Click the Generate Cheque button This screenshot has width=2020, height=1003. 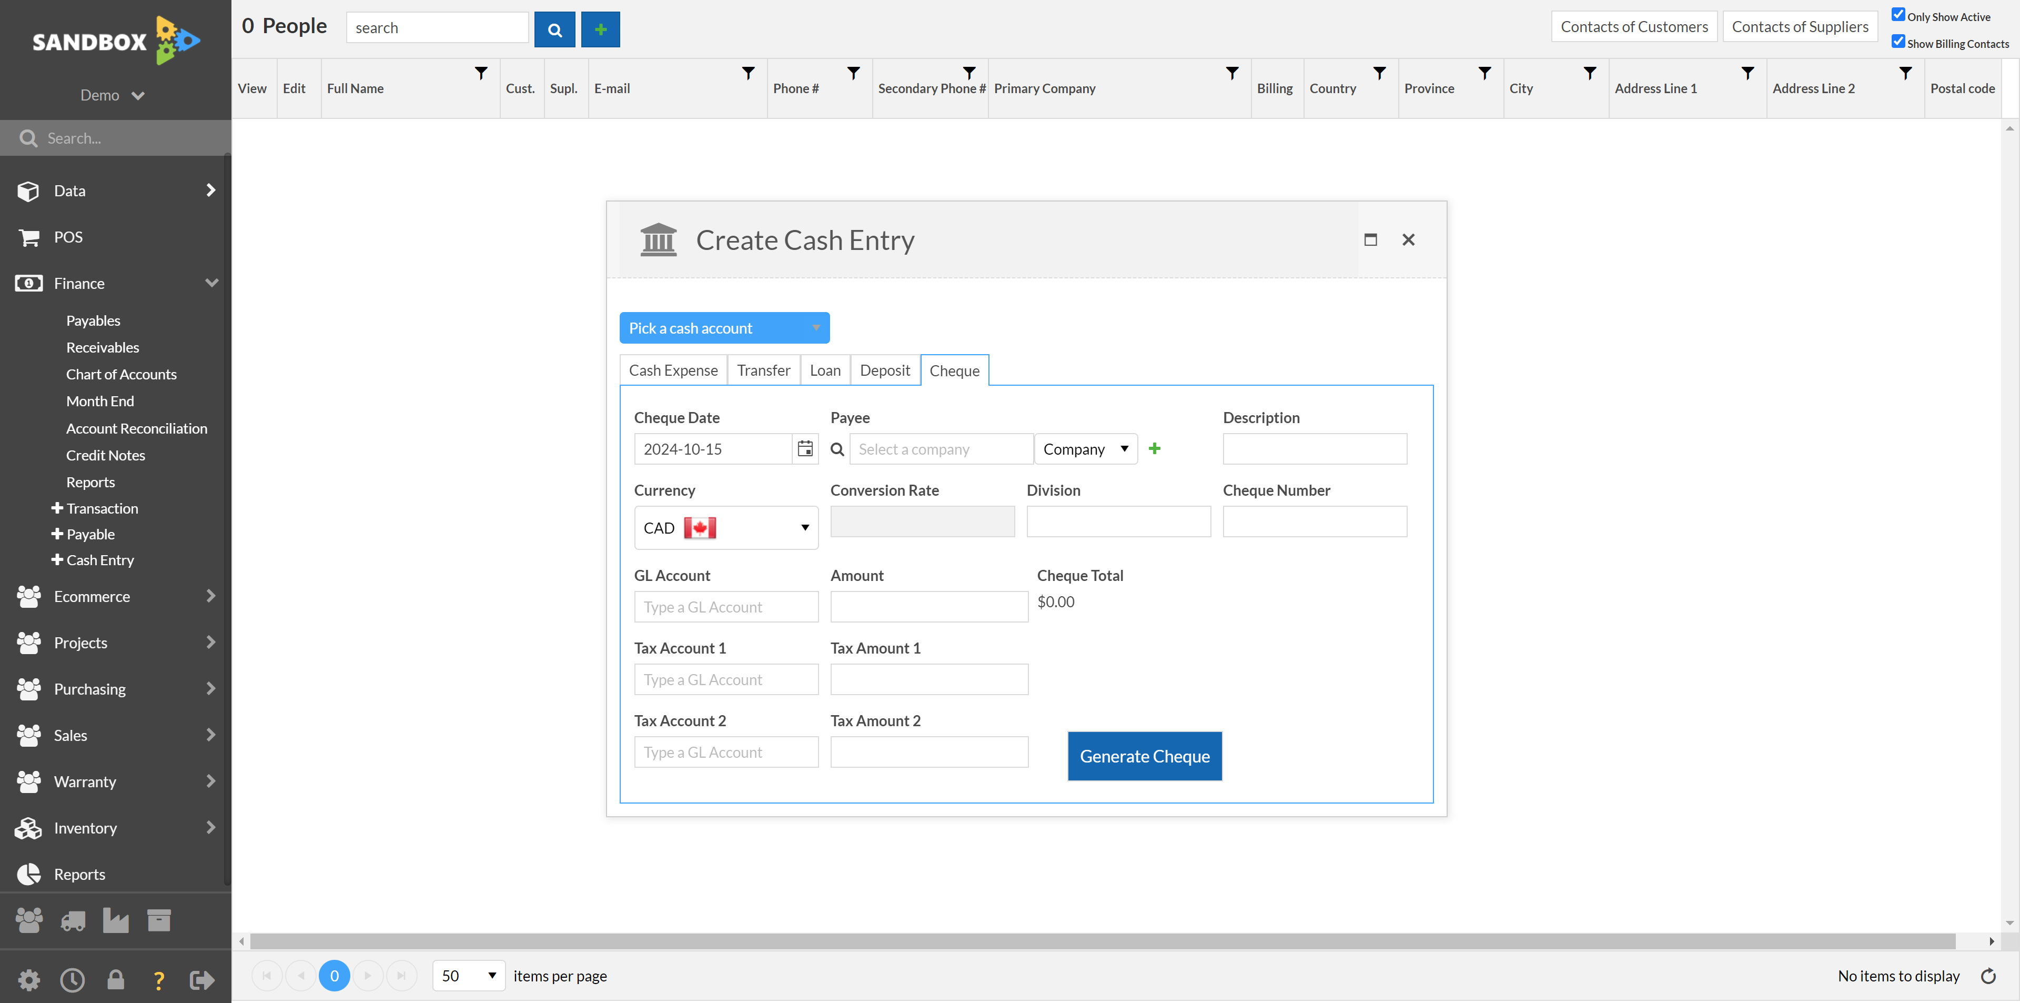[1145, 756]
